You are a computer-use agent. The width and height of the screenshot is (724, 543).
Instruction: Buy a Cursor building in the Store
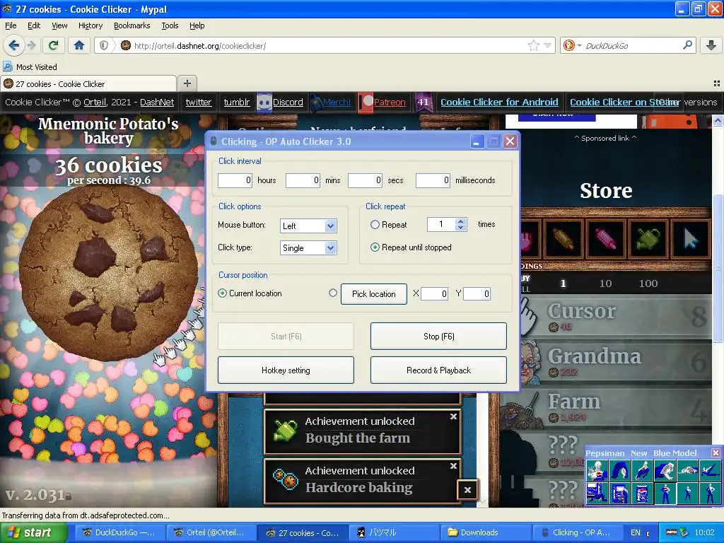(x=617, y=317)
